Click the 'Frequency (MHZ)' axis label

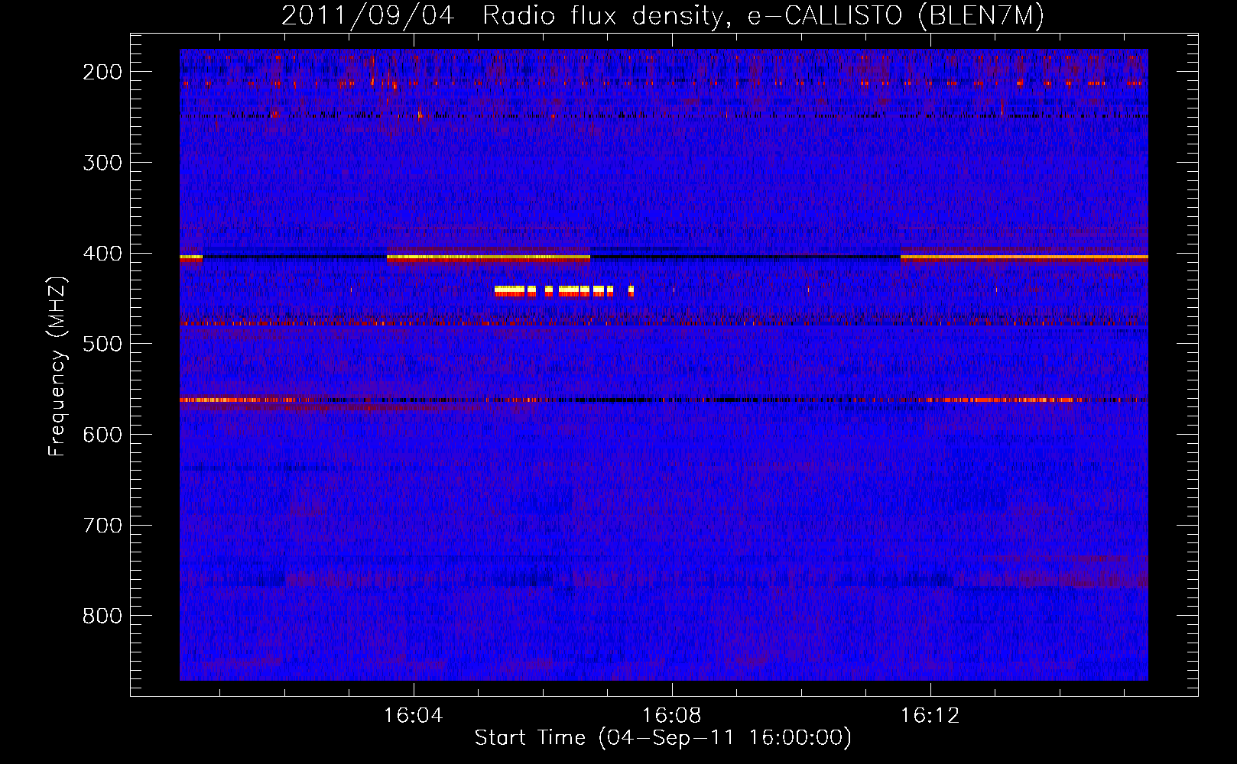click(x=57, y=366)
